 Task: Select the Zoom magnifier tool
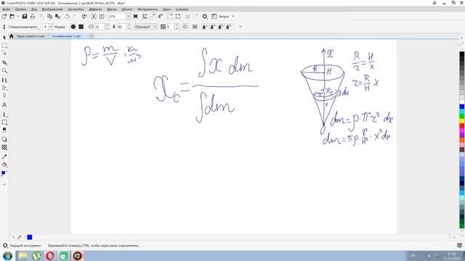point(4,71)
